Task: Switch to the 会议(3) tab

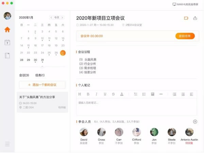Action: (x=24, y=75)
